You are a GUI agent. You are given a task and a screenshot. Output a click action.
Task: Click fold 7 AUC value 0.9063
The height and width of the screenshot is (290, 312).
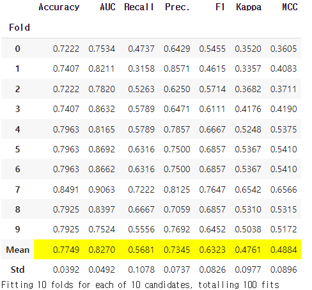102,189
